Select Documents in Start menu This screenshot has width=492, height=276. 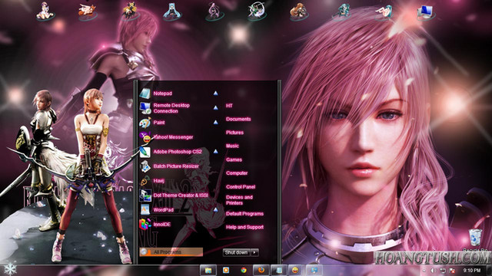tap(238, 120)
